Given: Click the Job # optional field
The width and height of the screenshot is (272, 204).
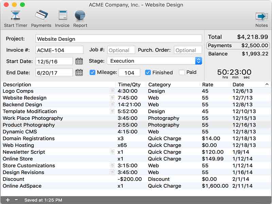Looking at the screenshot, I should coord(121,50).
